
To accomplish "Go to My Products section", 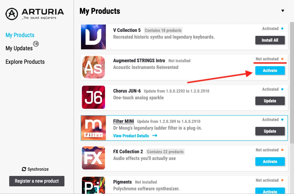I will (x=20, y=35).
